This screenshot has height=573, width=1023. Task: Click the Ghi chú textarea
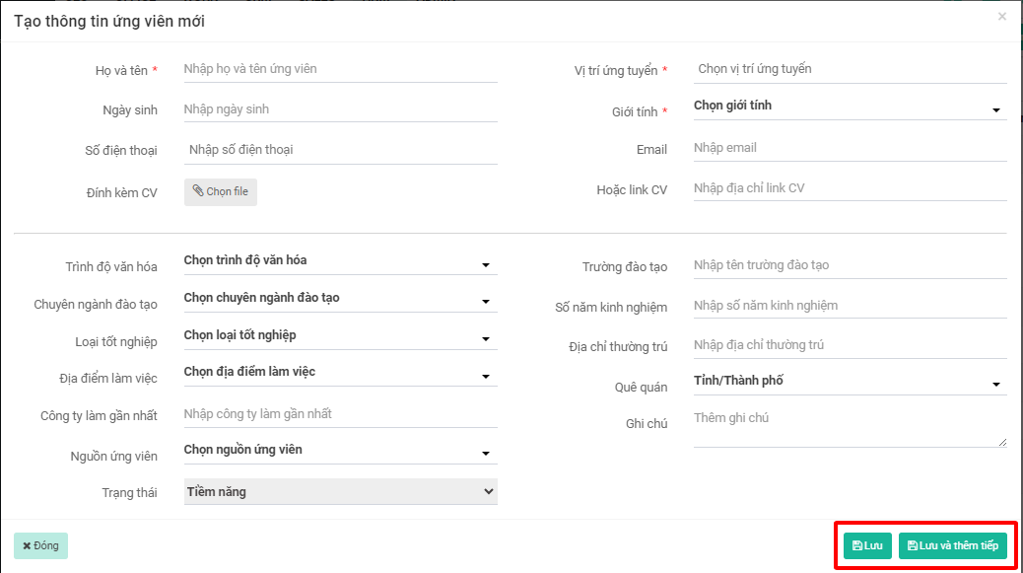(x=849, y=427)
